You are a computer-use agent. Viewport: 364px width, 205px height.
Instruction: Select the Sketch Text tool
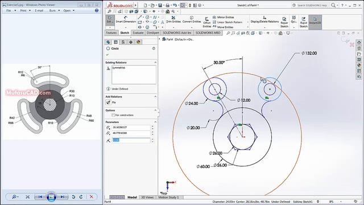(x=162, y=22)
